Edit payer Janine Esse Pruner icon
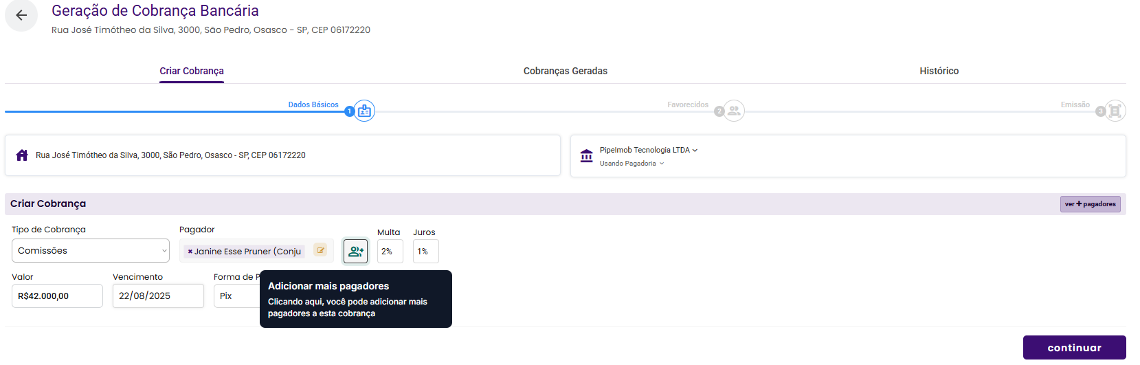 tap(320, 250)
